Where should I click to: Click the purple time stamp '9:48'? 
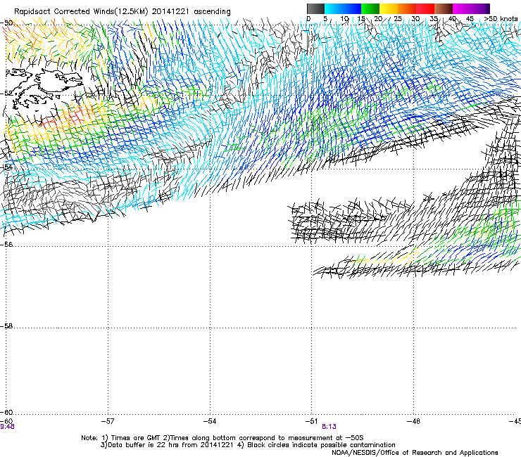click(x=7, y=427)
